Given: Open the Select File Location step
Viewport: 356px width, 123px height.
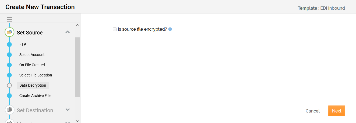Looking at the screenshot, I should click(x=36, y=75).
